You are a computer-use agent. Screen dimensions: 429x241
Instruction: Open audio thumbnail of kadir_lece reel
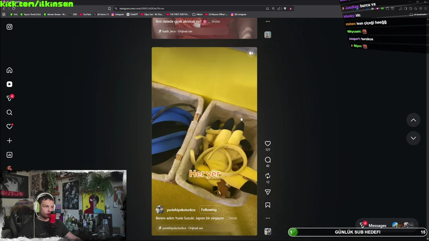267,35
